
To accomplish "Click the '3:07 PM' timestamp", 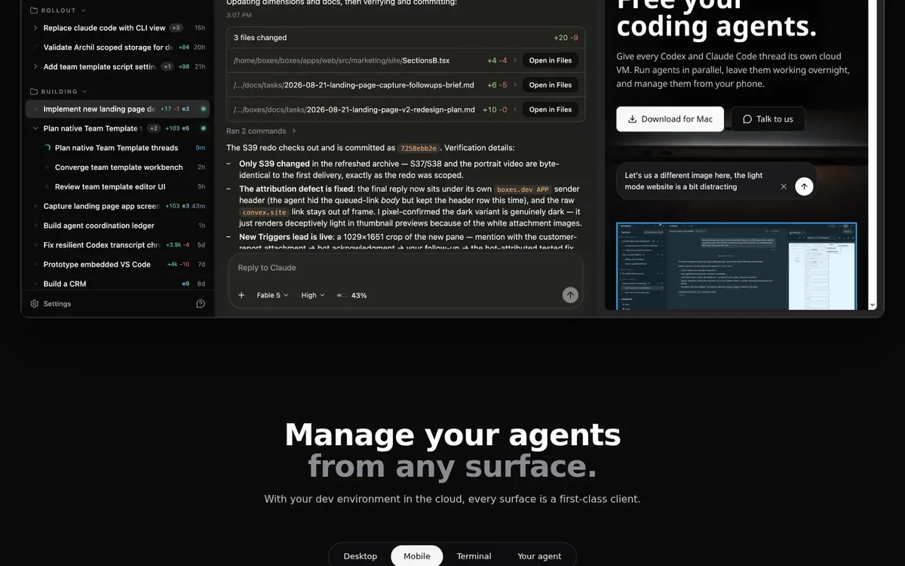I will [239, 15].
